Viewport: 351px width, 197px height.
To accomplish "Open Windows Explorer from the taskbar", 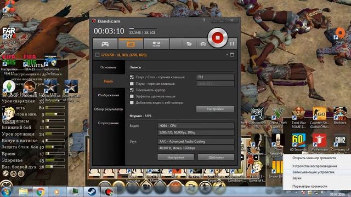I will point(23,192).
